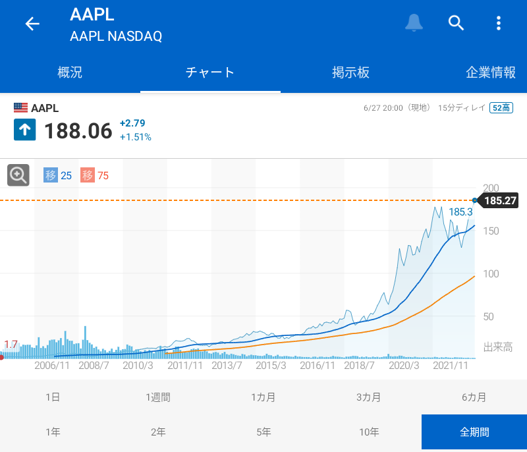Viewport: 527px width, 452px height.
Task: Tap the 200 price axis label
Action: tap(491, 188)
